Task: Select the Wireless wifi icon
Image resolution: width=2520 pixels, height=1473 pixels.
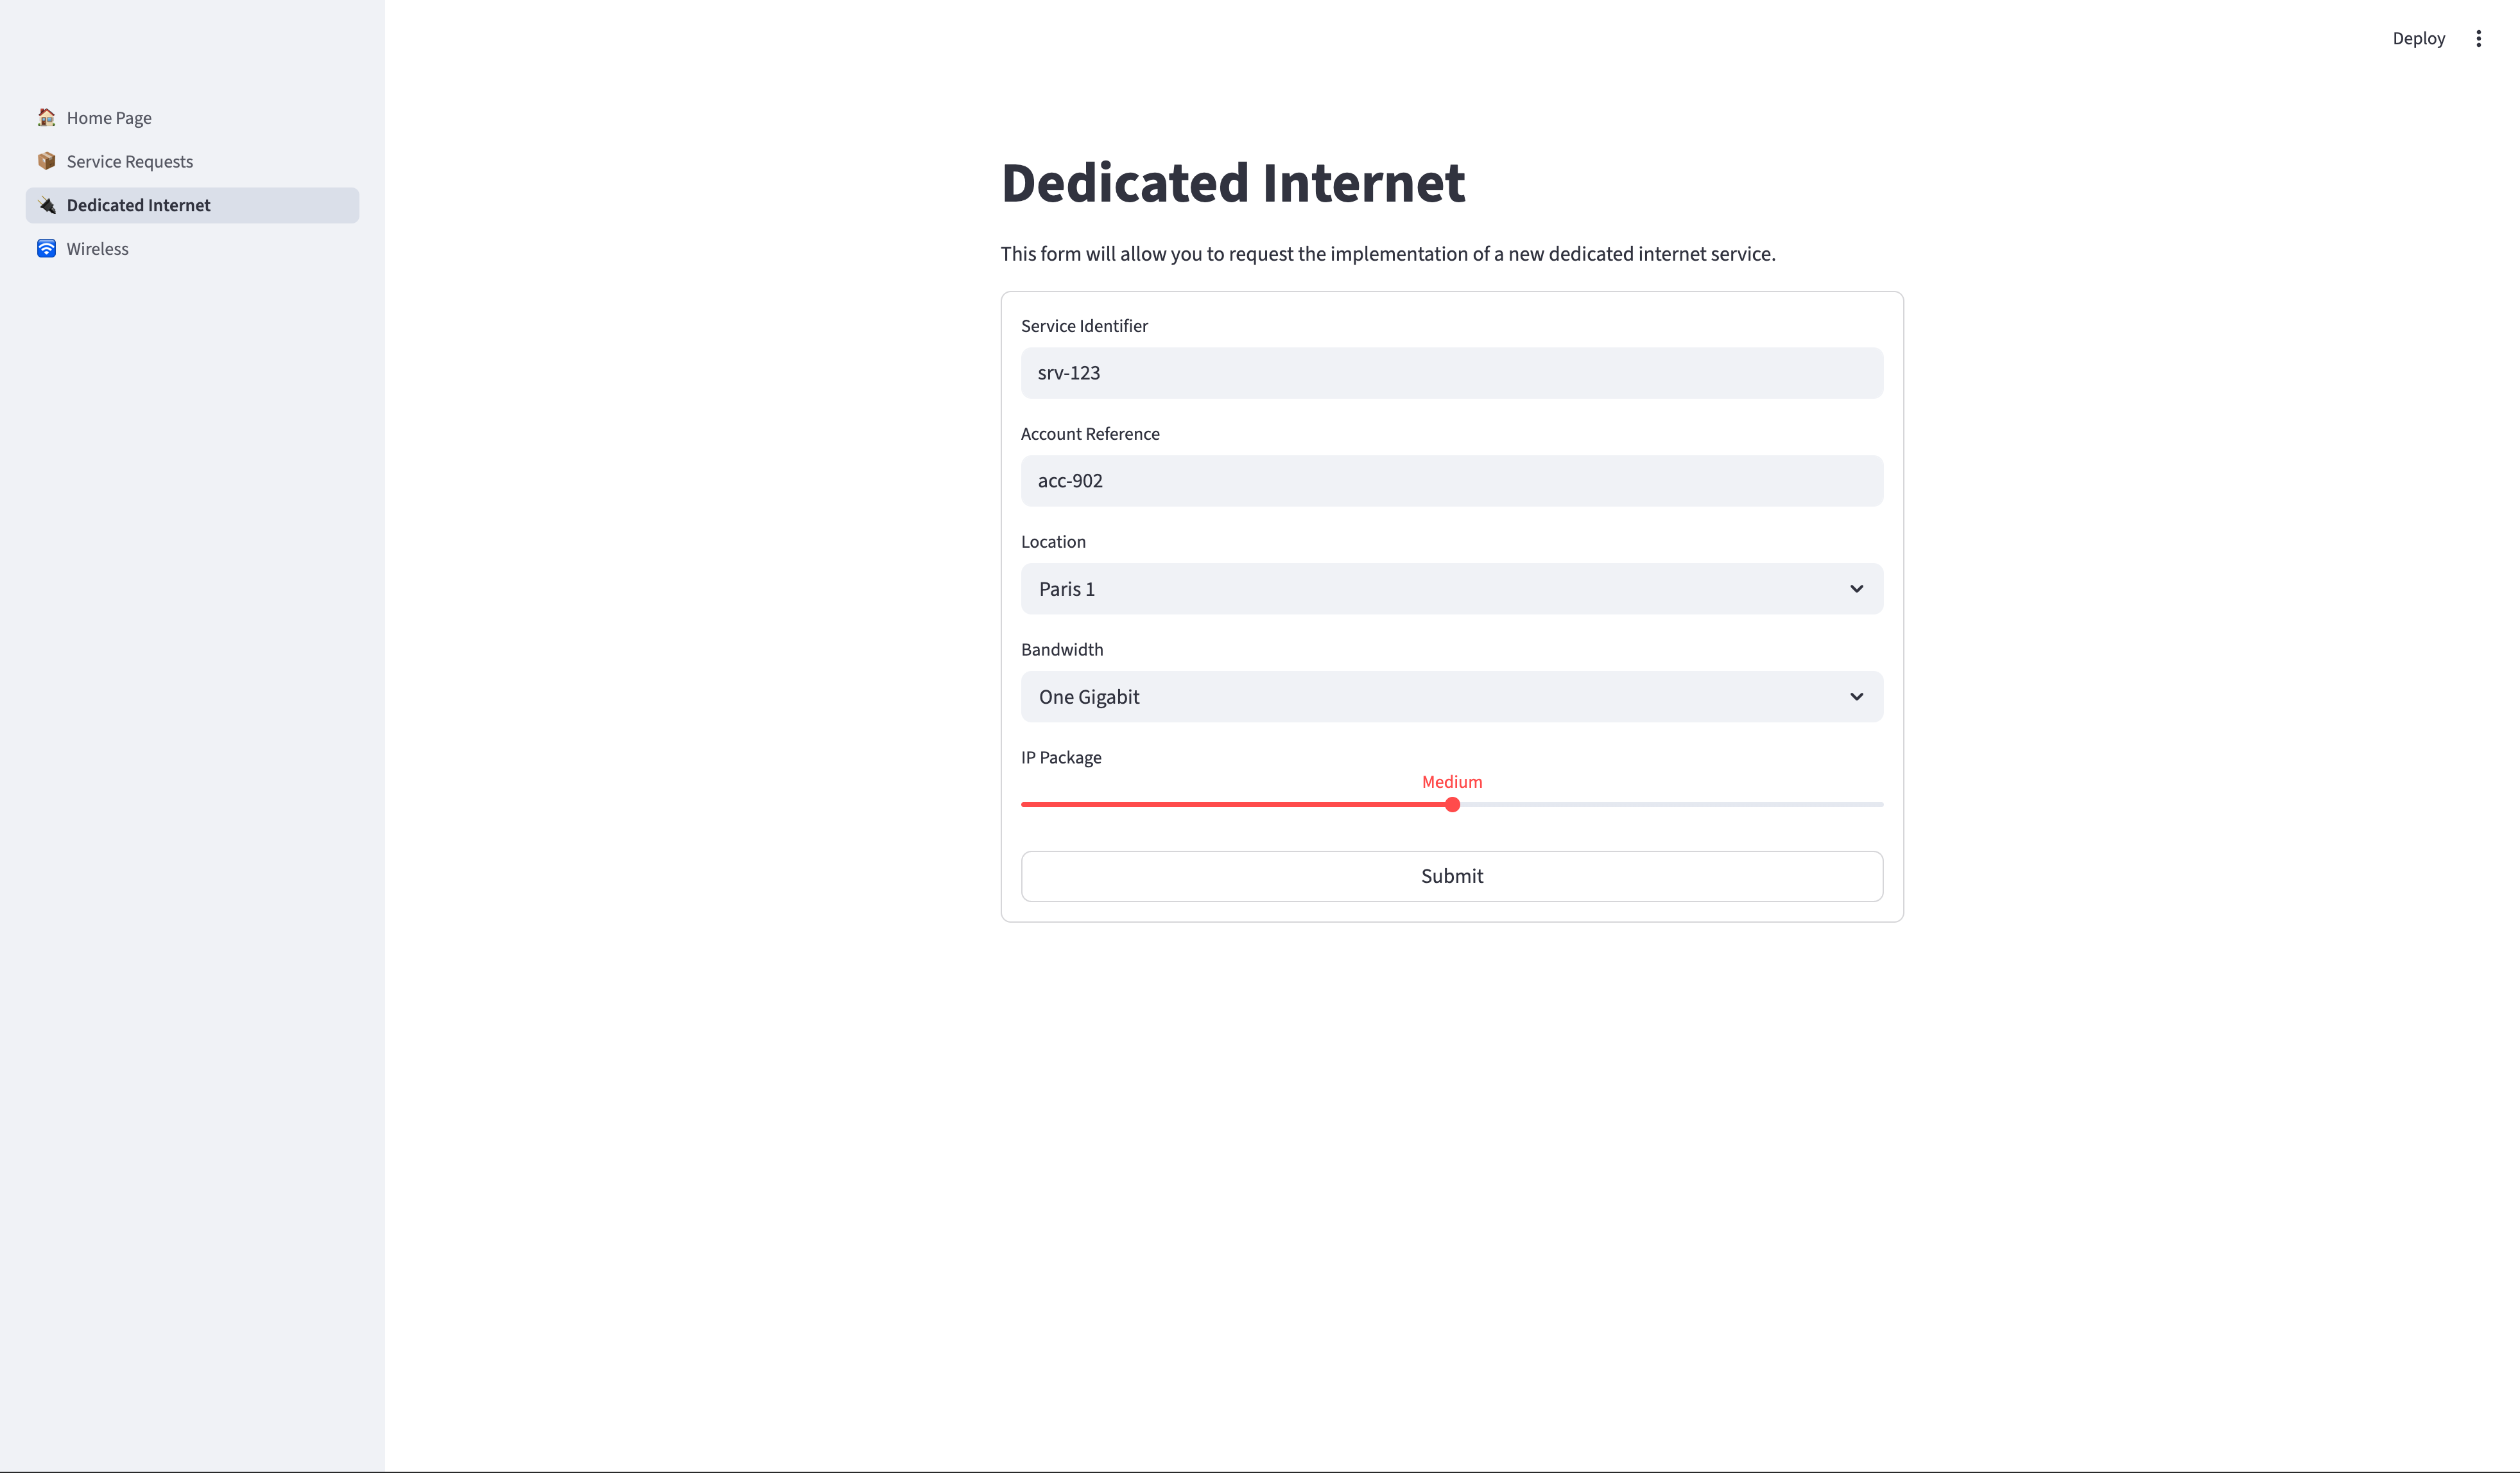Action: point(46,248)
